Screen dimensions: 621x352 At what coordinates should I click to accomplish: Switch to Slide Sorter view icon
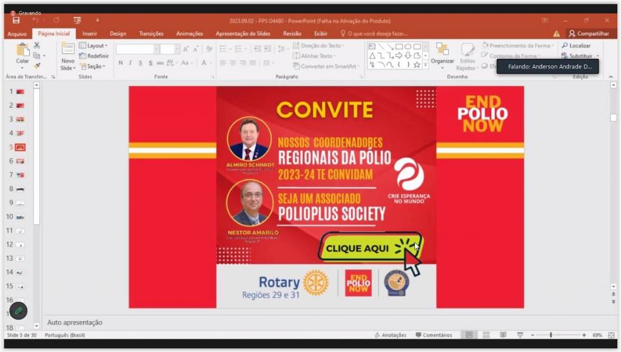486,335
